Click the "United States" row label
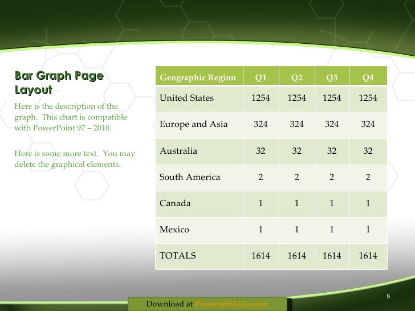This screenshot has height=311, width=415. coord(186,98)
